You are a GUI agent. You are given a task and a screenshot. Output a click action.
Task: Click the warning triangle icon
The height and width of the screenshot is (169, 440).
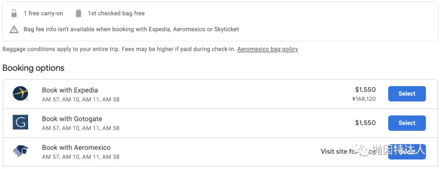tap(14, 29)
